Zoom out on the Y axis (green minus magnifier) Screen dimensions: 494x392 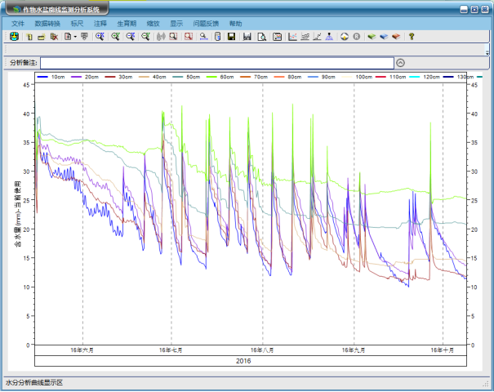click(x=145, y=37)
